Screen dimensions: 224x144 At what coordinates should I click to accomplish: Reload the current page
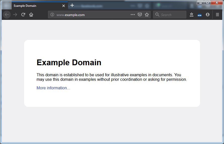[23, 15]
